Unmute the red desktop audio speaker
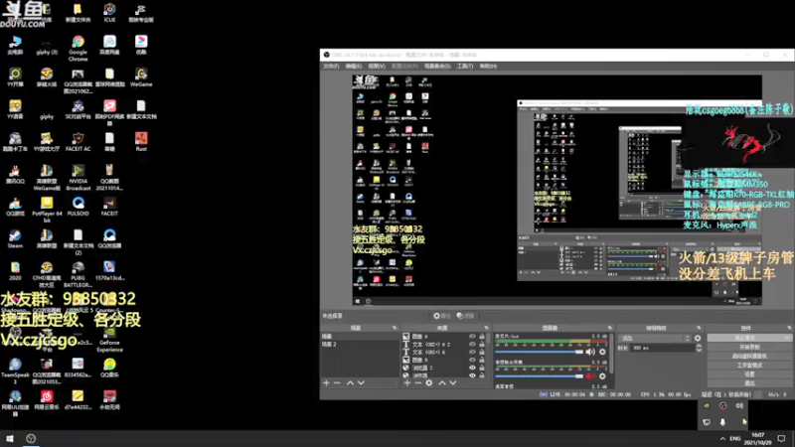This screenshot has width=795, height=447. [590, 376]
